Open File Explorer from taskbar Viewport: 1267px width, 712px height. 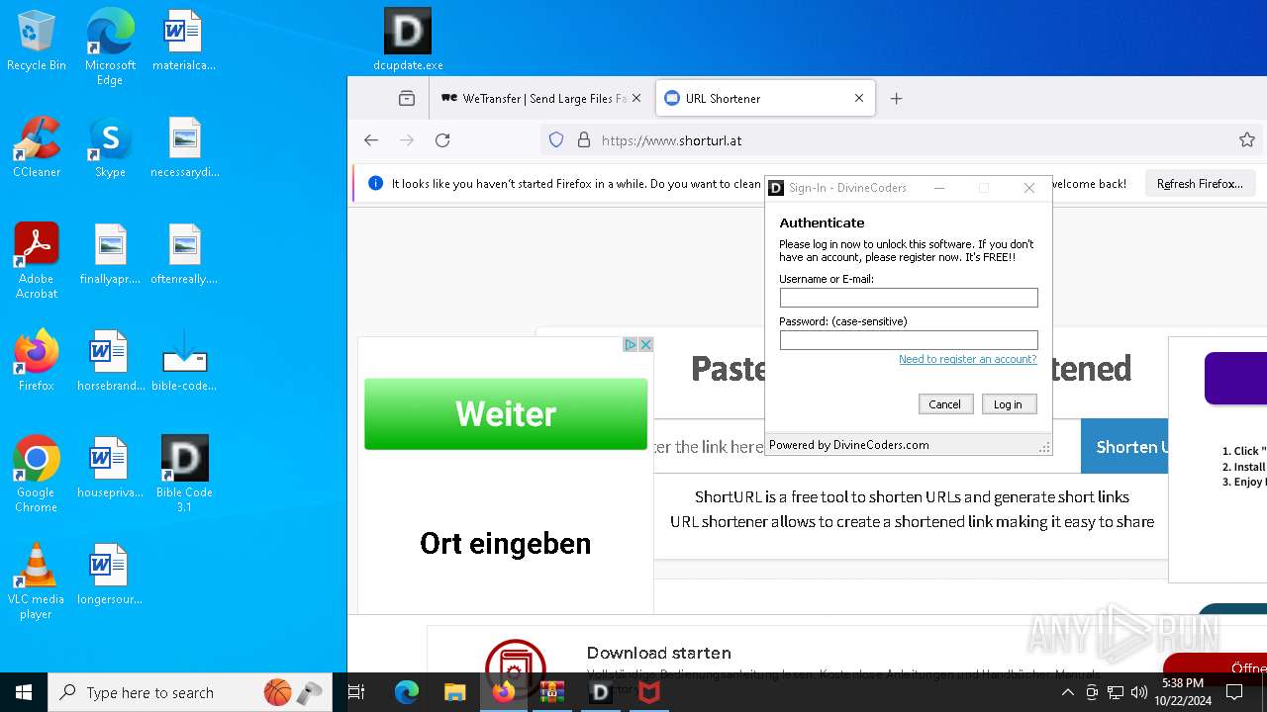454,693
